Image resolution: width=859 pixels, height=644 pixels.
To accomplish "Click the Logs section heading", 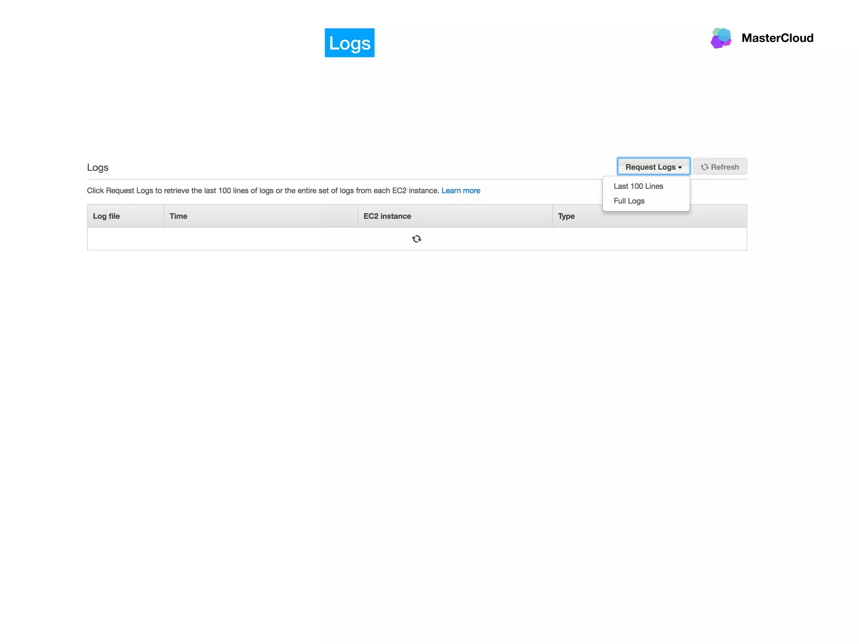I will click(x=98, y=168).
